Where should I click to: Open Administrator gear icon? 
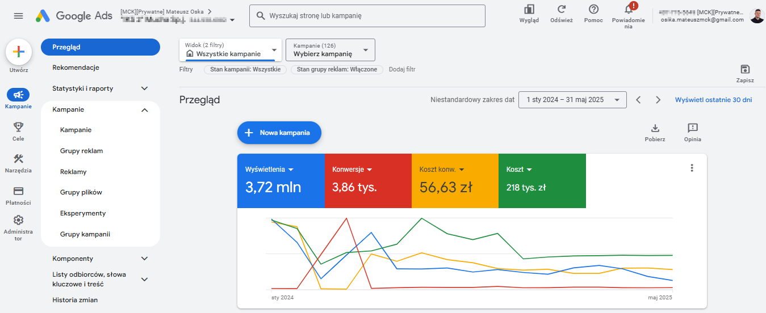click(x=18, y=220)
